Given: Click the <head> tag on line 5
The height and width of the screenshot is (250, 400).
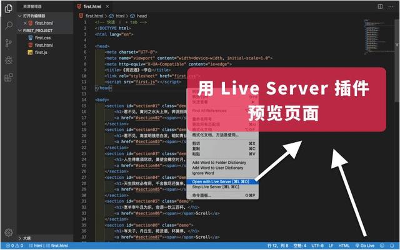Looking at the screenshot, I should pyautogui.click(x=102, y=46).
